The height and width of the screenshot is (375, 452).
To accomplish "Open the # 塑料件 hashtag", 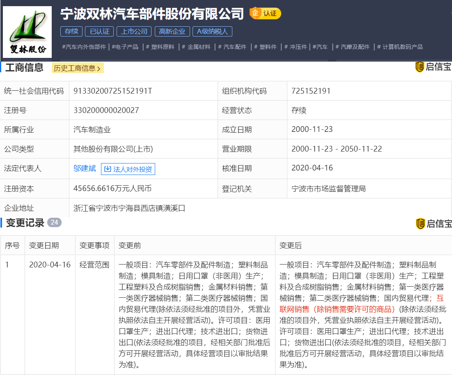I will (x=265, y=47).
